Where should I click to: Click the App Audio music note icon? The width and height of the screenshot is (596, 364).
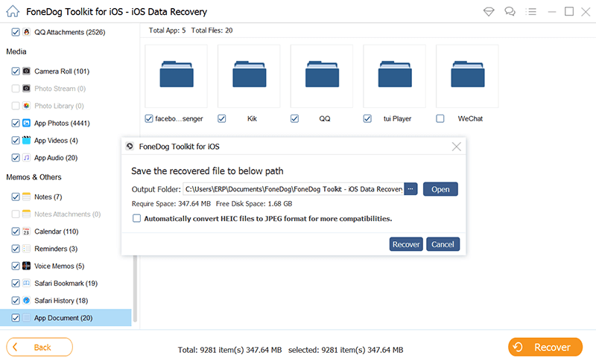pos(26,158)
